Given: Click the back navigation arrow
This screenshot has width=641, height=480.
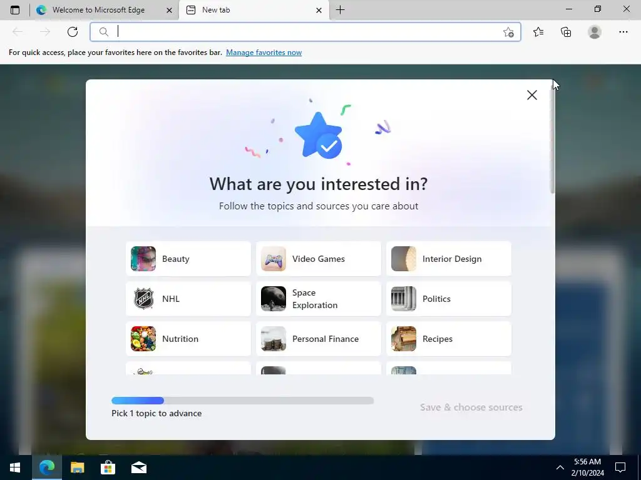Looking at the screenshot, I should [18, 32].
